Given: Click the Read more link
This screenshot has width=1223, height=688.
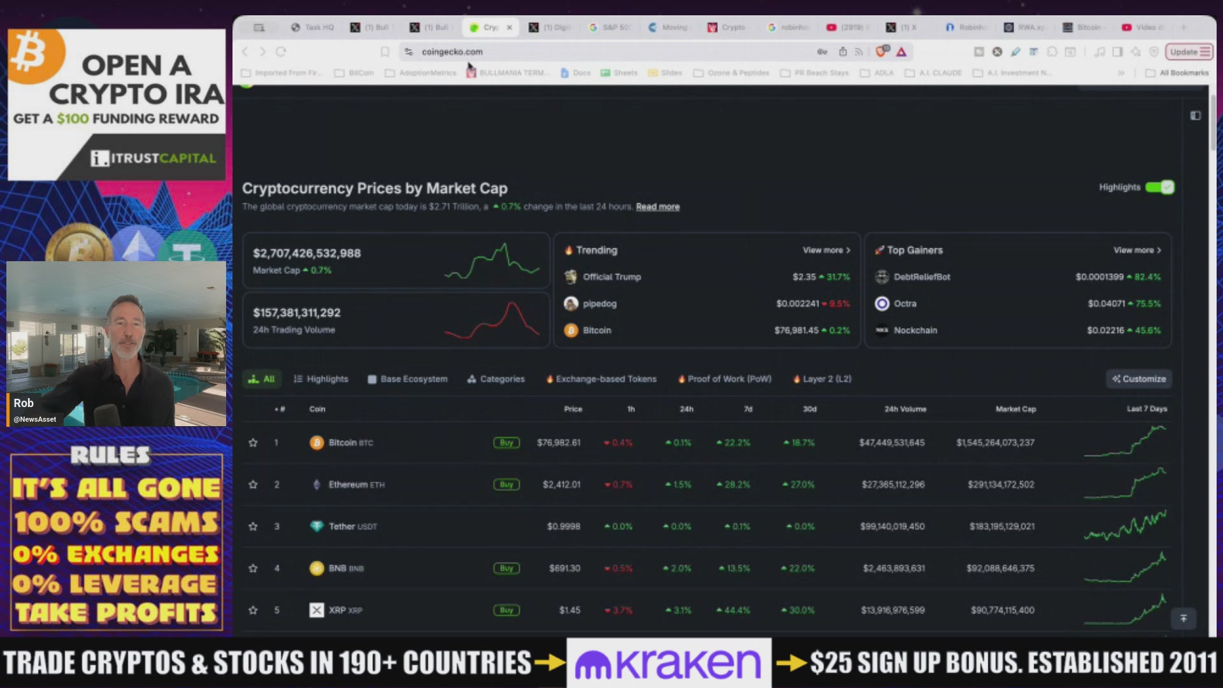Looking at the screenshot, I should click(657, 207).
